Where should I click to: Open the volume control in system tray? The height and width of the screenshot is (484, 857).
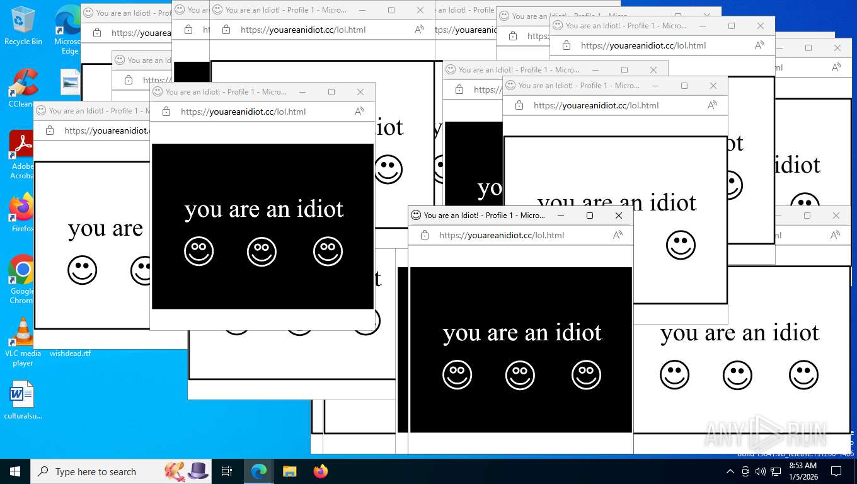tap(760, 471)
